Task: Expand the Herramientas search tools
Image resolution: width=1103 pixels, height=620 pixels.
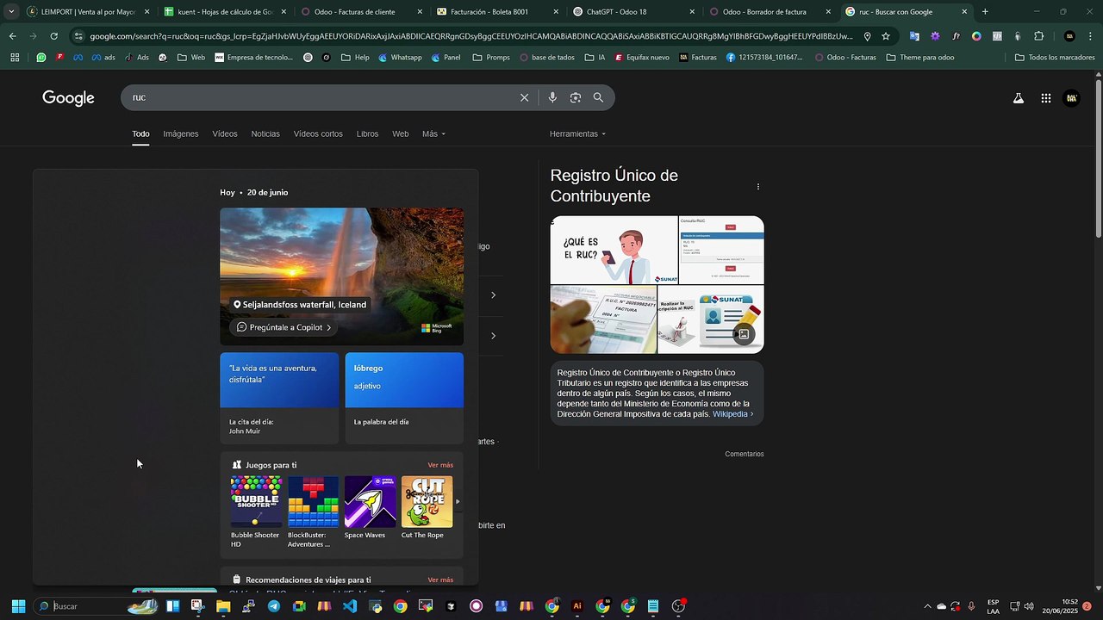Action: coord(577,134)
